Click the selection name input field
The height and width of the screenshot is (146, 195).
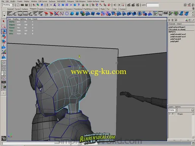(x=153, y=5)
